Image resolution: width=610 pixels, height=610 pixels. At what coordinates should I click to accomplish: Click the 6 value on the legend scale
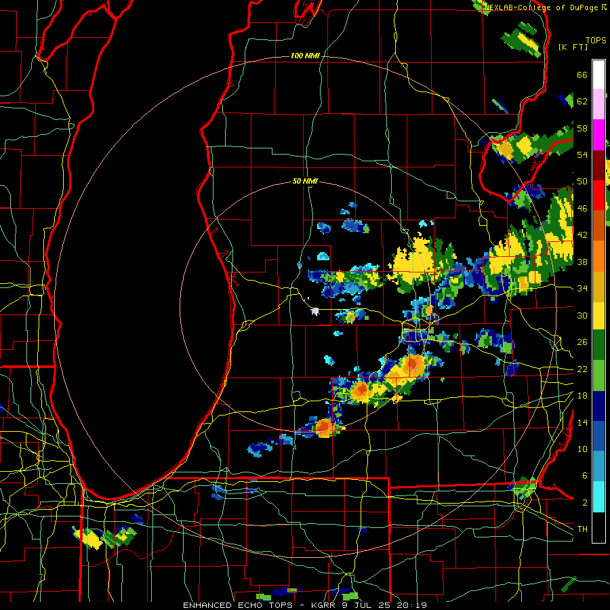pyautogui.click(x=584, y=476)
